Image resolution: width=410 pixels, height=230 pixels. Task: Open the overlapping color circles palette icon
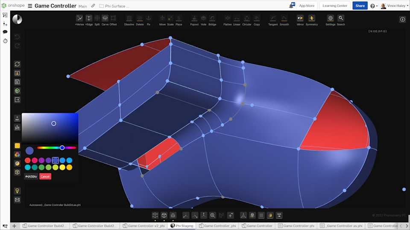pyautogui.click(x=17, y=154)
